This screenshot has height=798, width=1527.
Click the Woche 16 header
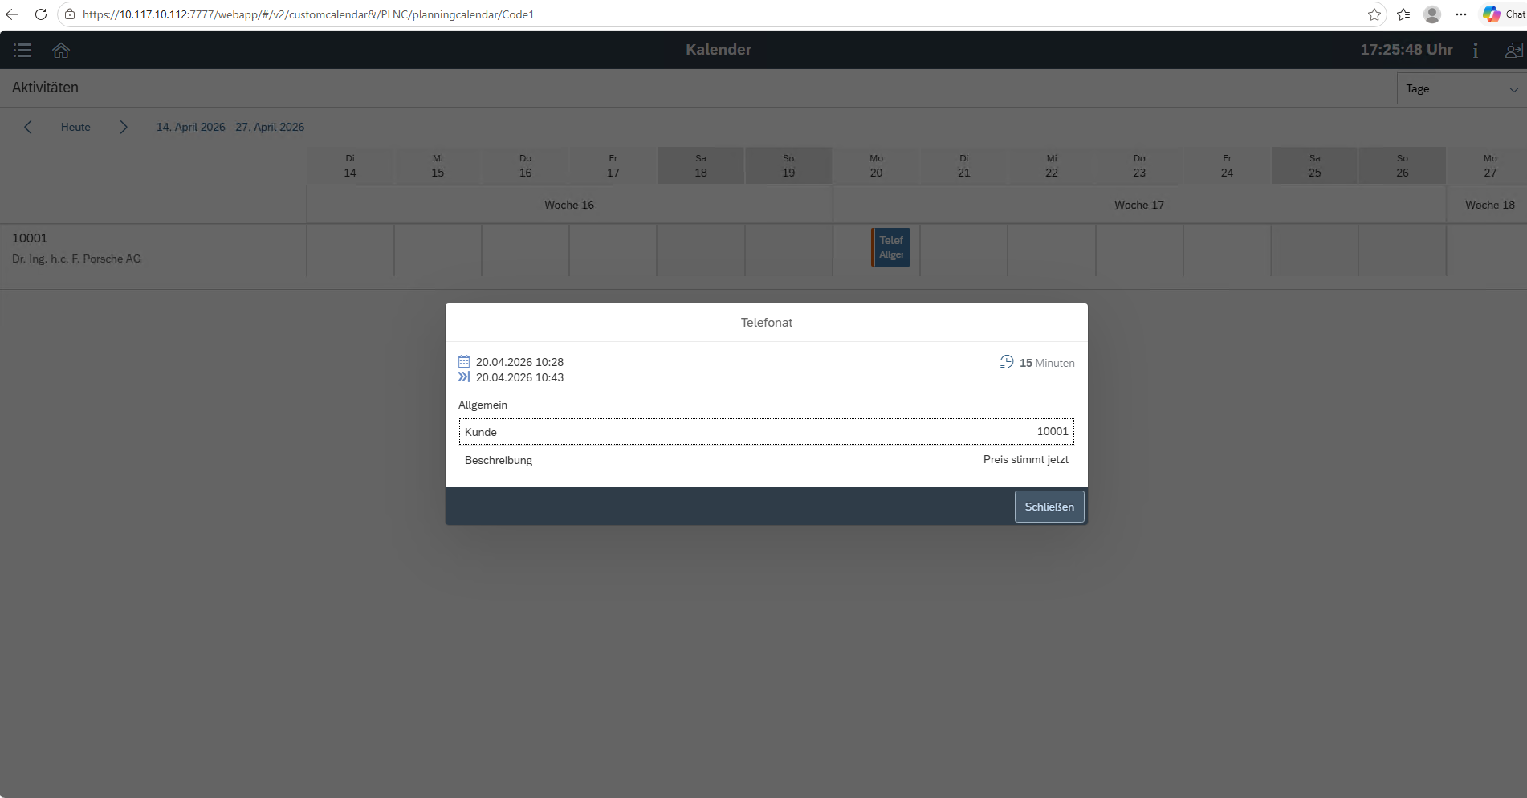(x=569, y=205)
